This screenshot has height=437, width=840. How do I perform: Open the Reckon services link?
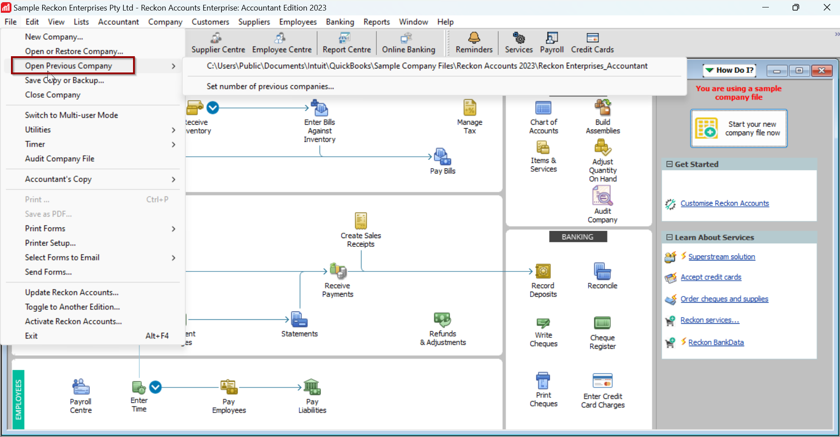[710, 320]
